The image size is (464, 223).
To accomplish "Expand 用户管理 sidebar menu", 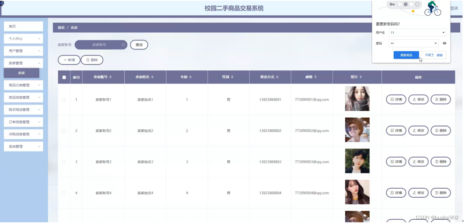I will (x=23, y=51).
